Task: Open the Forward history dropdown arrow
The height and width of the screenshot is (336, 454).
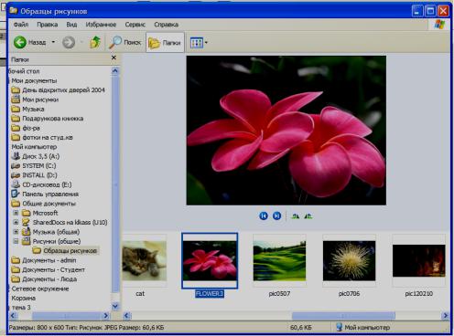Action: 81,42
